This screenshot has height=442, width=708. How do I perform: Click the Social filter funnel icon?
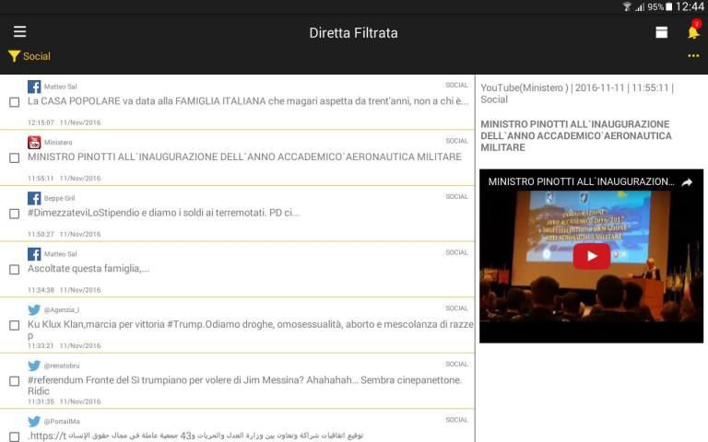[x=14, y=56]
